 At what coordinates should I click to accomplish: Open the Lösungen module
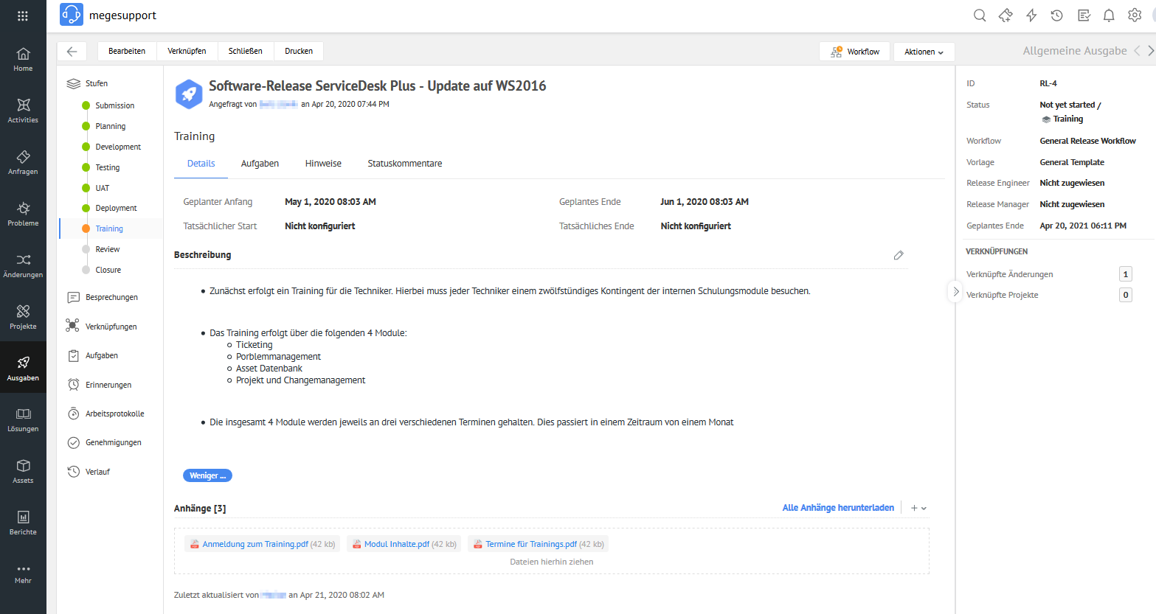click(23, 420)
